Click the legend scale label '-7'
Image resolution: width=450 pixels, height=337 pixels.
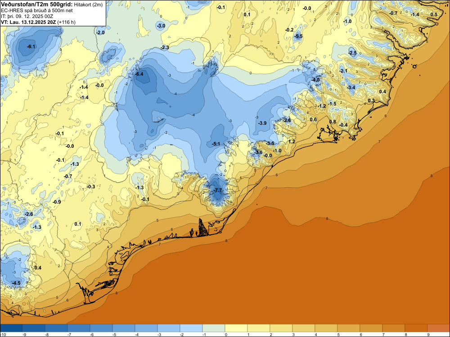tap(69, 335)
